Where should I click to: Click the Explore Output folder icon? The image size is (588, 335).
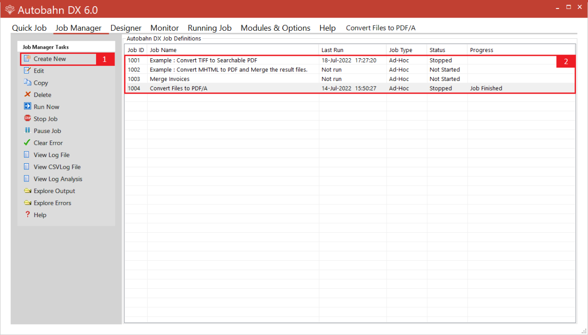click(x=27, y=191)
